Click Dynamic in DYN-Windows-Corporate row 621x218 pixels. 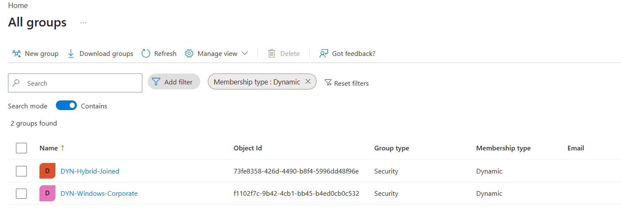click(489, 193)
